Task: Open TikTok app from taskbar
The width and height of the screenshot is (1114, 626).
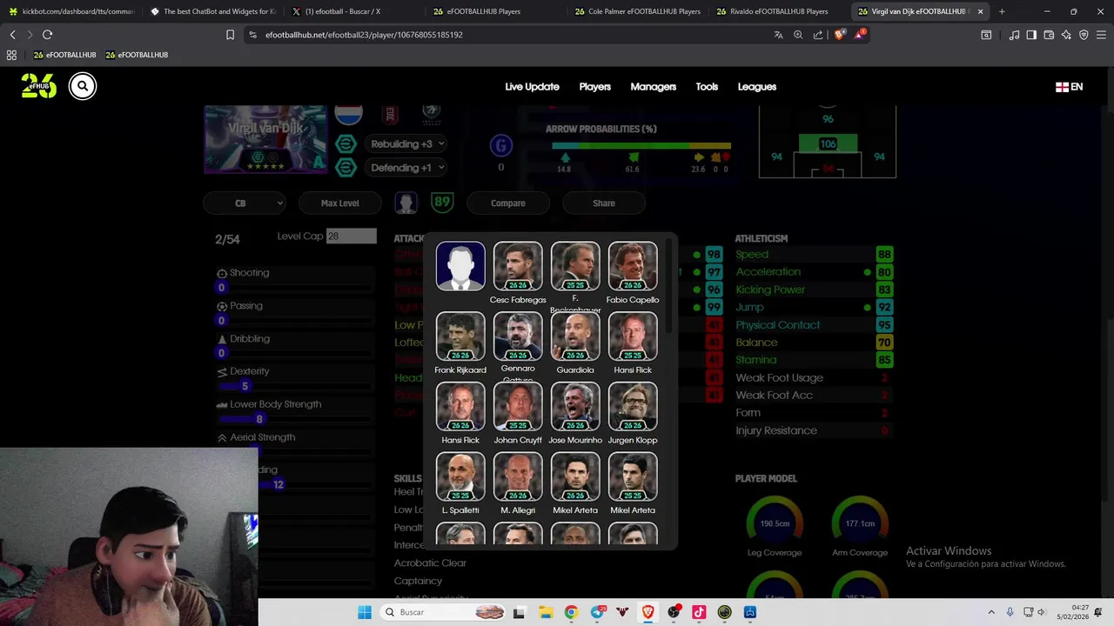Action: (699, 612)
